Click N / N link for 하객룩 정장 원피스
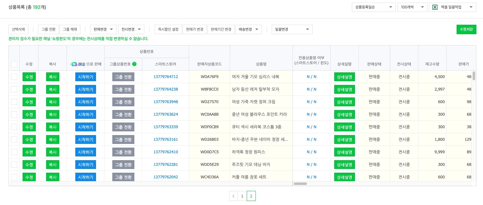483x205 pixels. click(x=312, y=152)
